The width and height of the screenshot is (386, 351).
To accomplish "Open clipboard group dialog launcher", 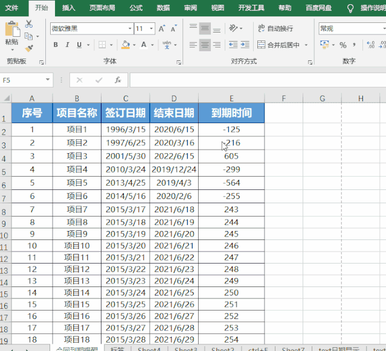I will point(41,63).
